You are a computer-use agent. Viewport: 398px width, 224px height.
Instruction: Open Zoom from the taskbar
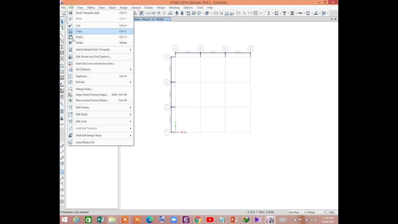point(174,220)
